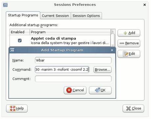This screenshot has width=151, height=119.
Task: Uncheck Applet coda di stampa checkbox
Action: coord(20,41)
